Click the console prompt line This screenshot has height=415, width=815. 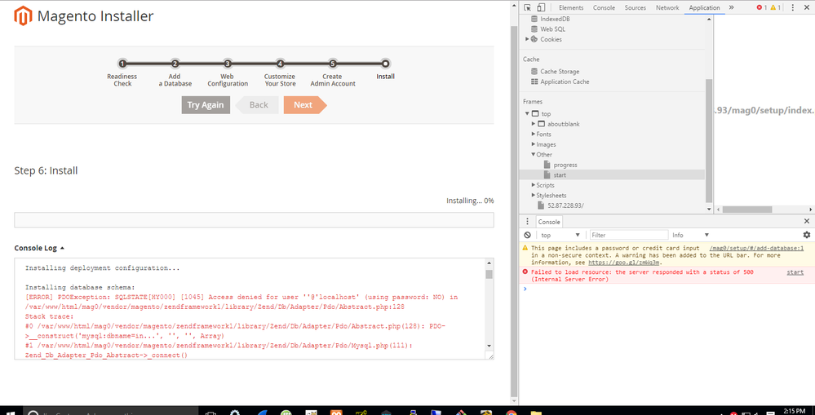pos(667,289)
